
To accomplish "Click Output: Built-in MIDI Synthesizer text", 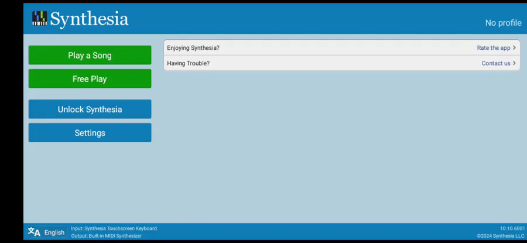I will (106, 235).
